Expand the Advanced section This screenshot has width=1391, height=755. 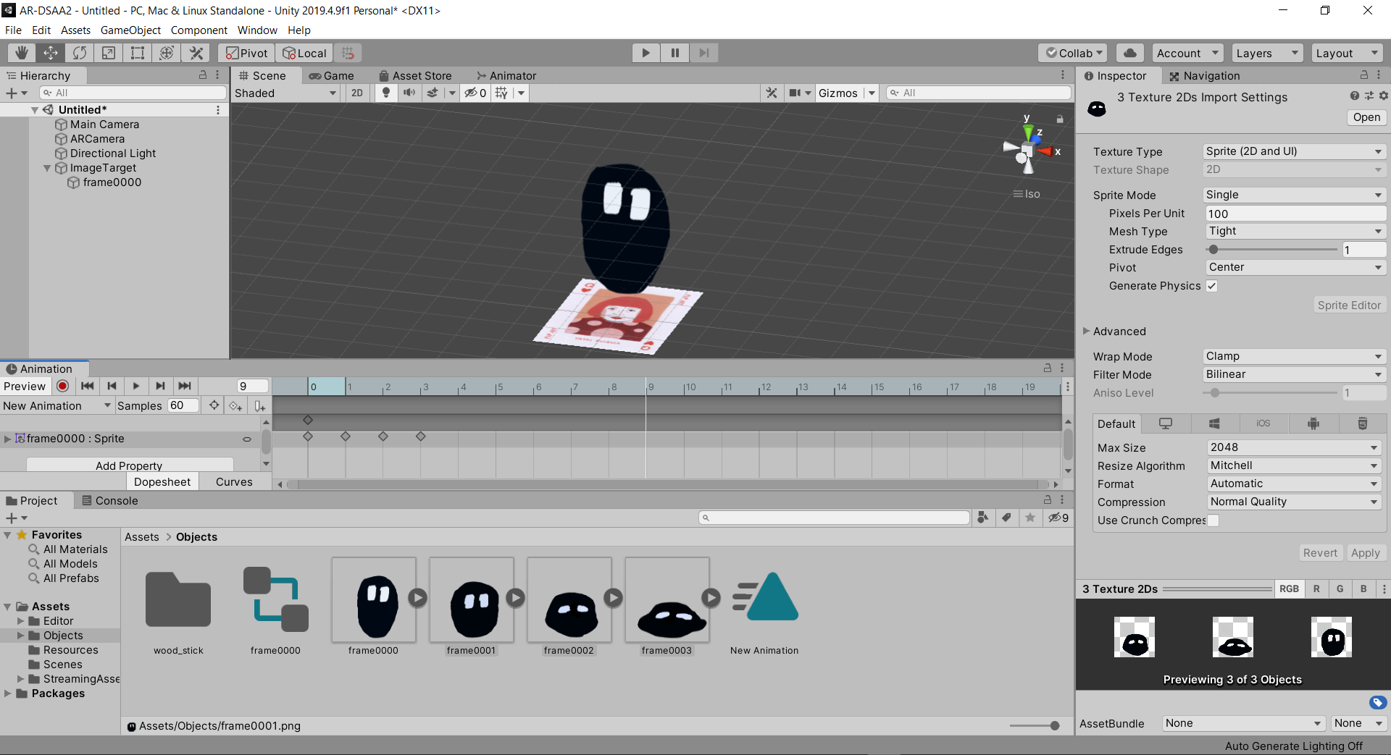[x=1086, y=331]
